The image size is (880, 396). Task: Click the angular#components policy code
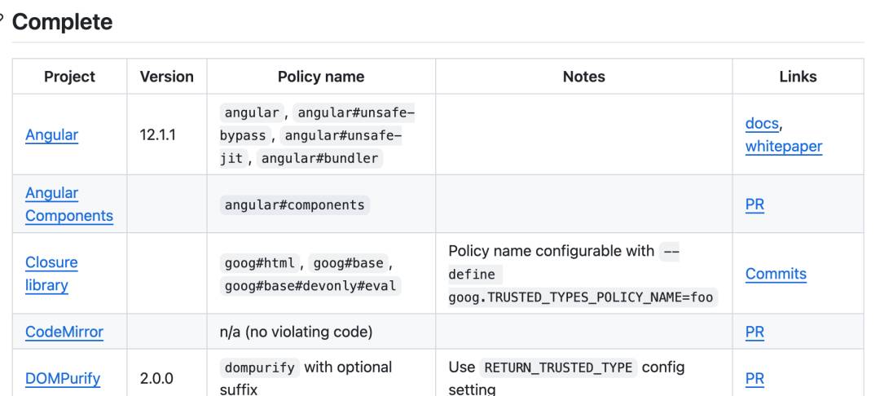[x=295, y=205]
